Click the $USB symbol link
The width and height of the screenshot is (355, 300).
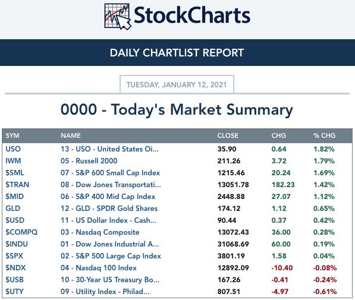click(14, 280)
